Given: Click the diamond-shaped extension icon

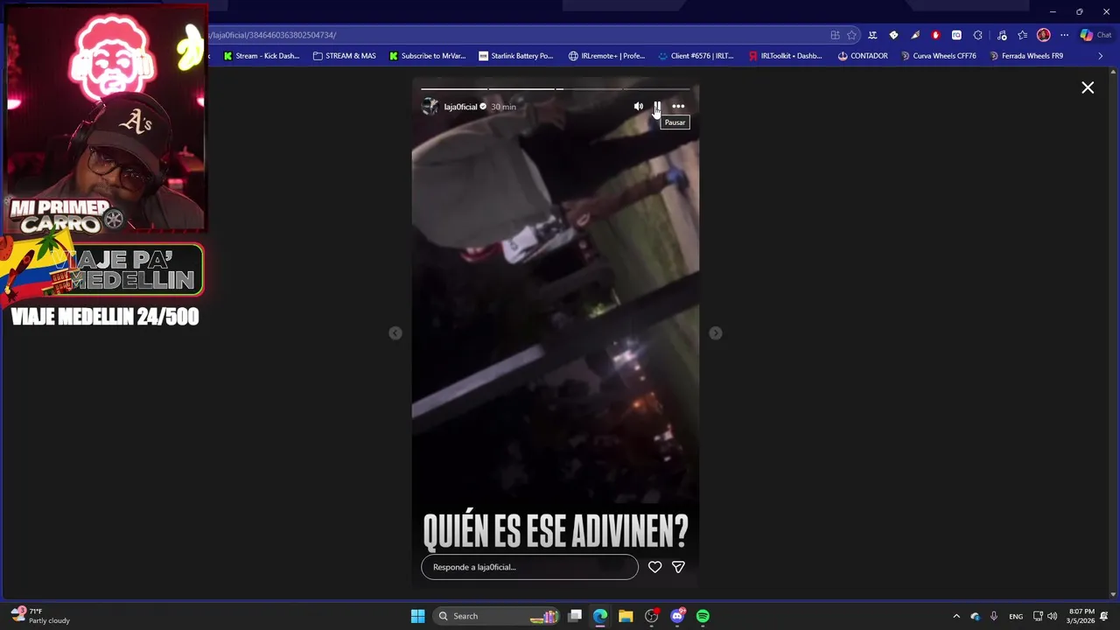Looking at the screenshot, I should pyautogui.click(x=893, y=35).
